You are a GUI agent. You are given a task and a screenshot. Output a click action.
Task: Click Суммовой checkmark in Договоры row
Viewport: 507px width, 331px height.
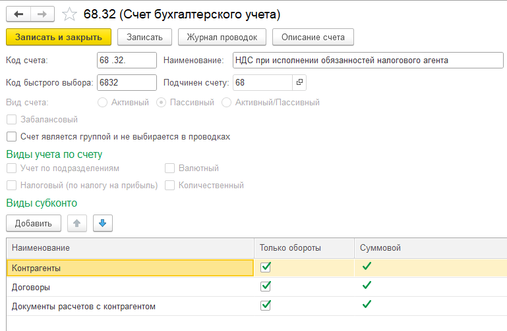coord(367,286)
